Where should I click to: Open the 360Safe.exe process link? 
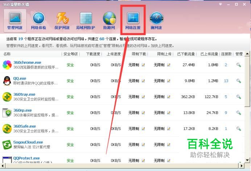click(25, 126)
